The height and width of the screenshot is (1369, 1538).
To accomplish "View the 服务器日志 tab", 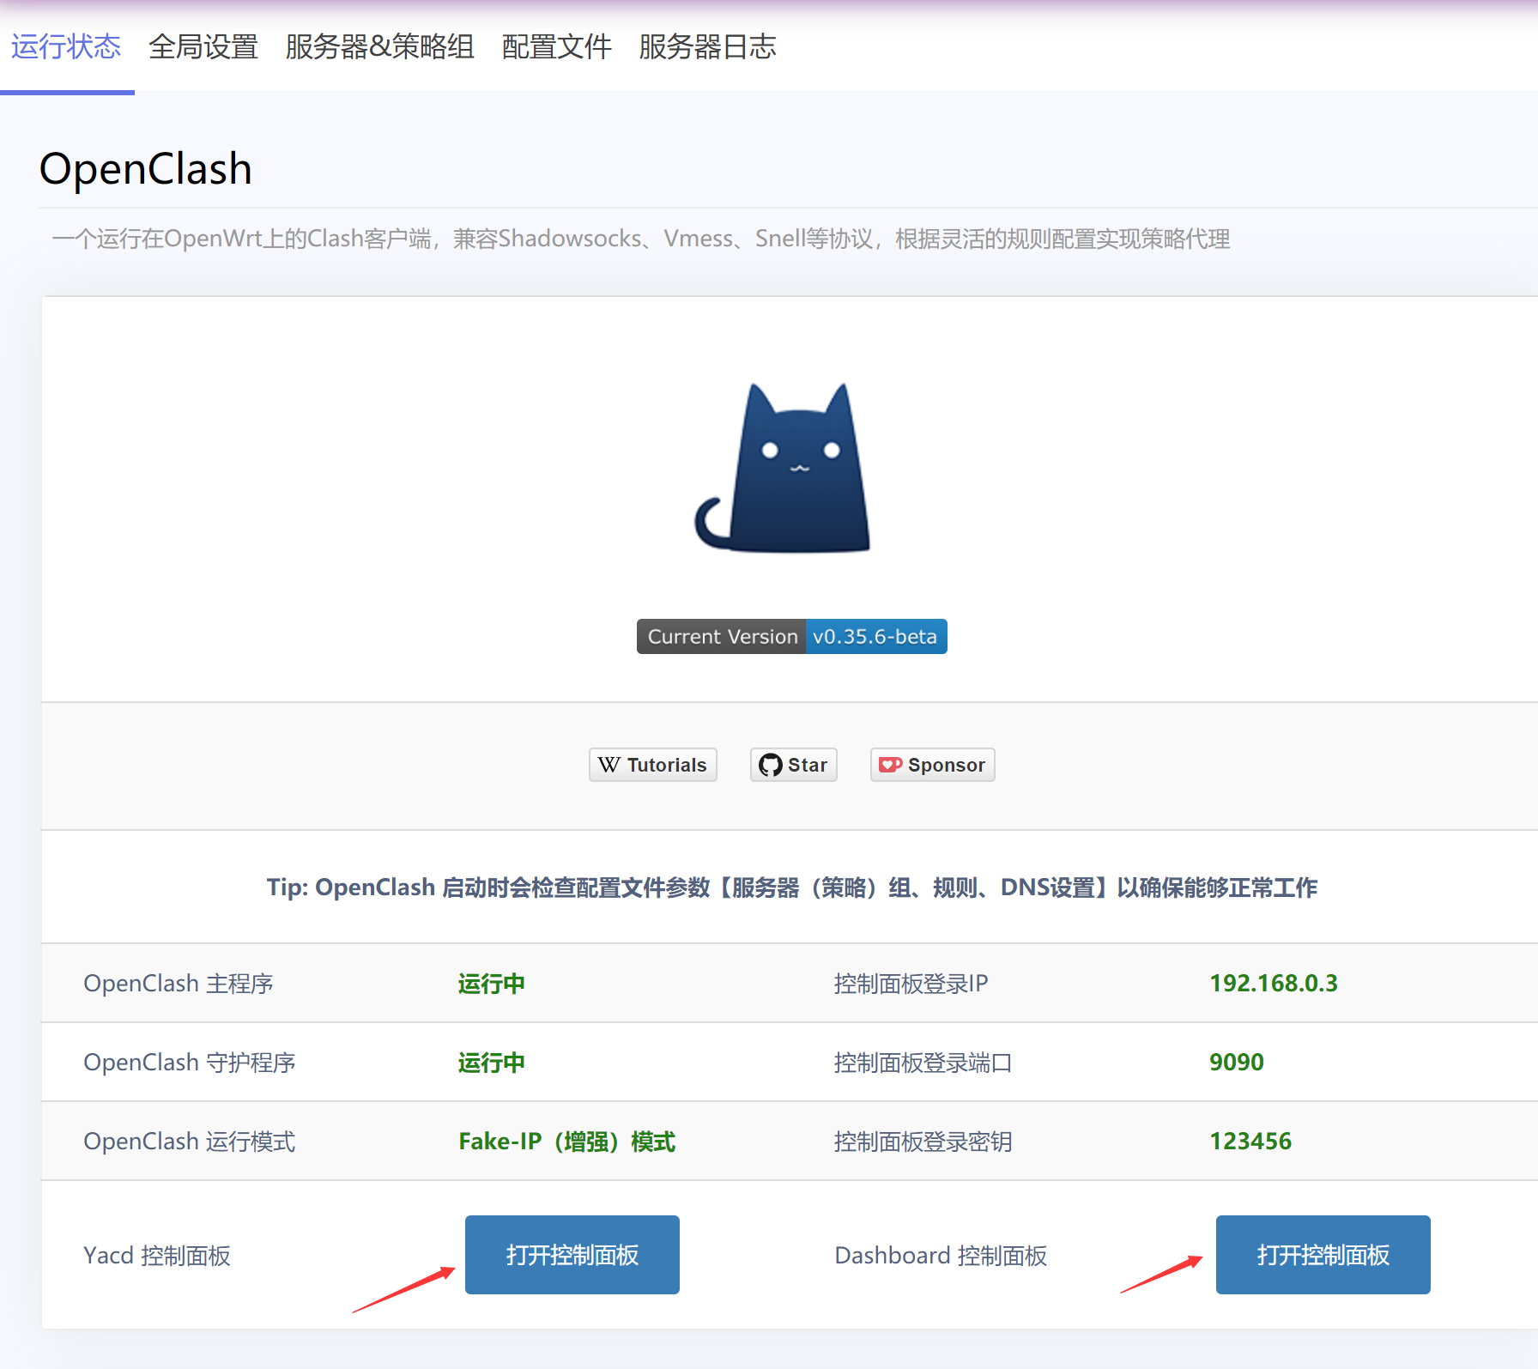I will click(x=708, y=46).
